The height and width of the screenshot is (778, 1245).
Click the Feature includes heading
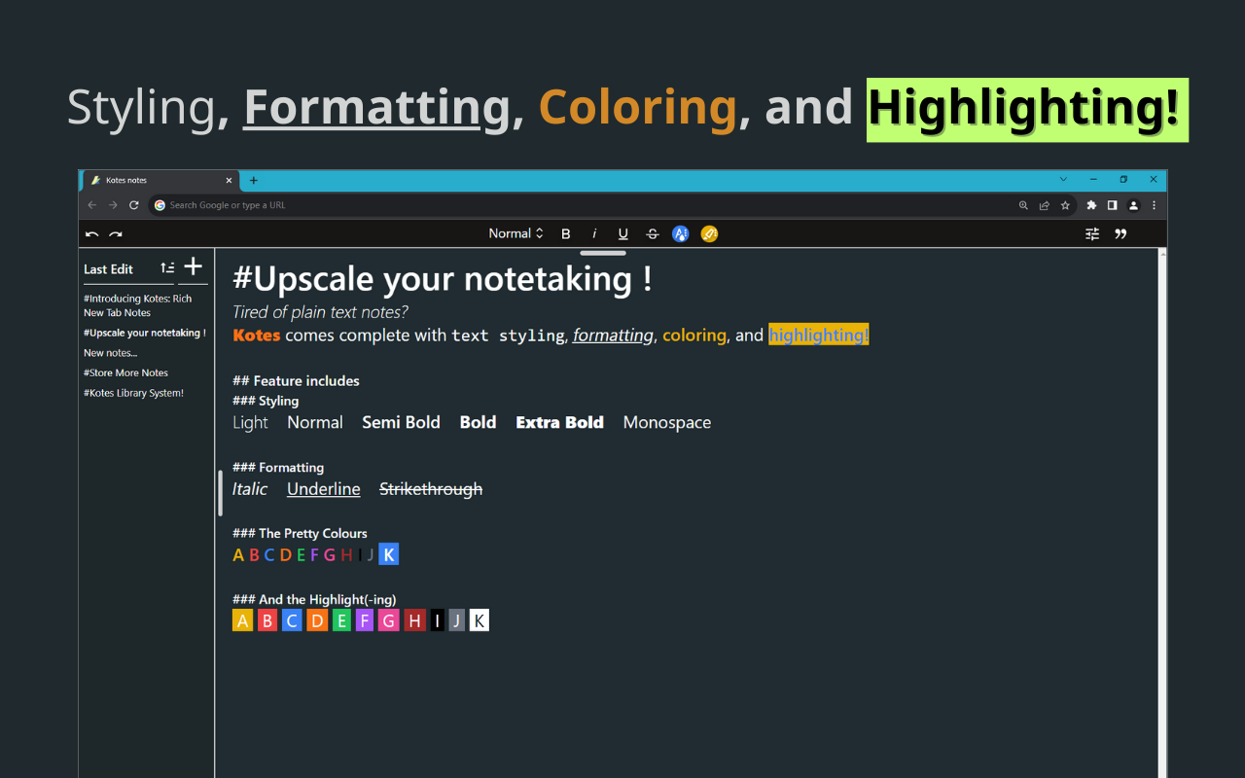click(x=296, y=380)
